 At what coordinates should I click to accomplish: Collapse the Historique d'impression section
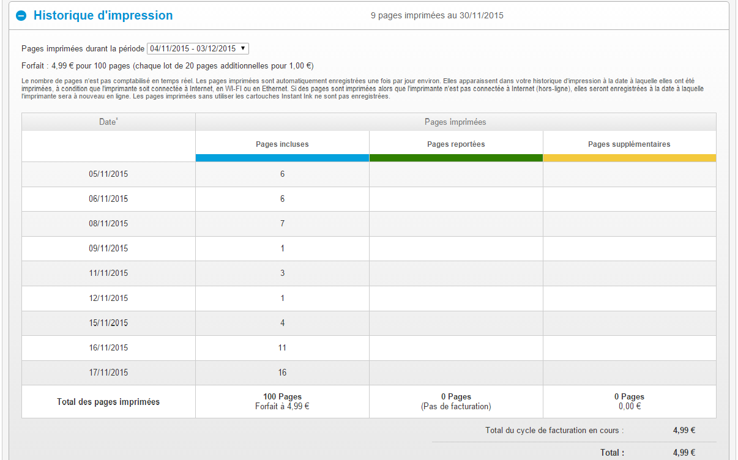click(21, 16)
